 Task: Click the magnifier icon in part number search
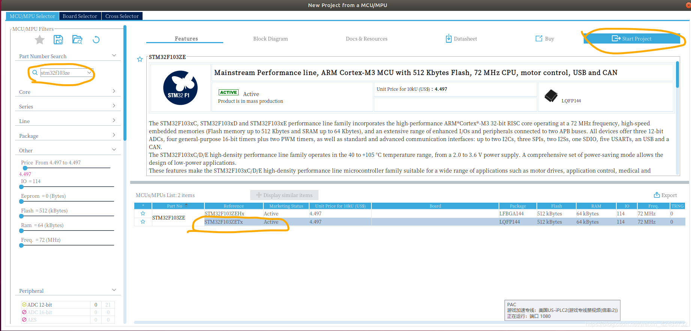coord(35,72)
